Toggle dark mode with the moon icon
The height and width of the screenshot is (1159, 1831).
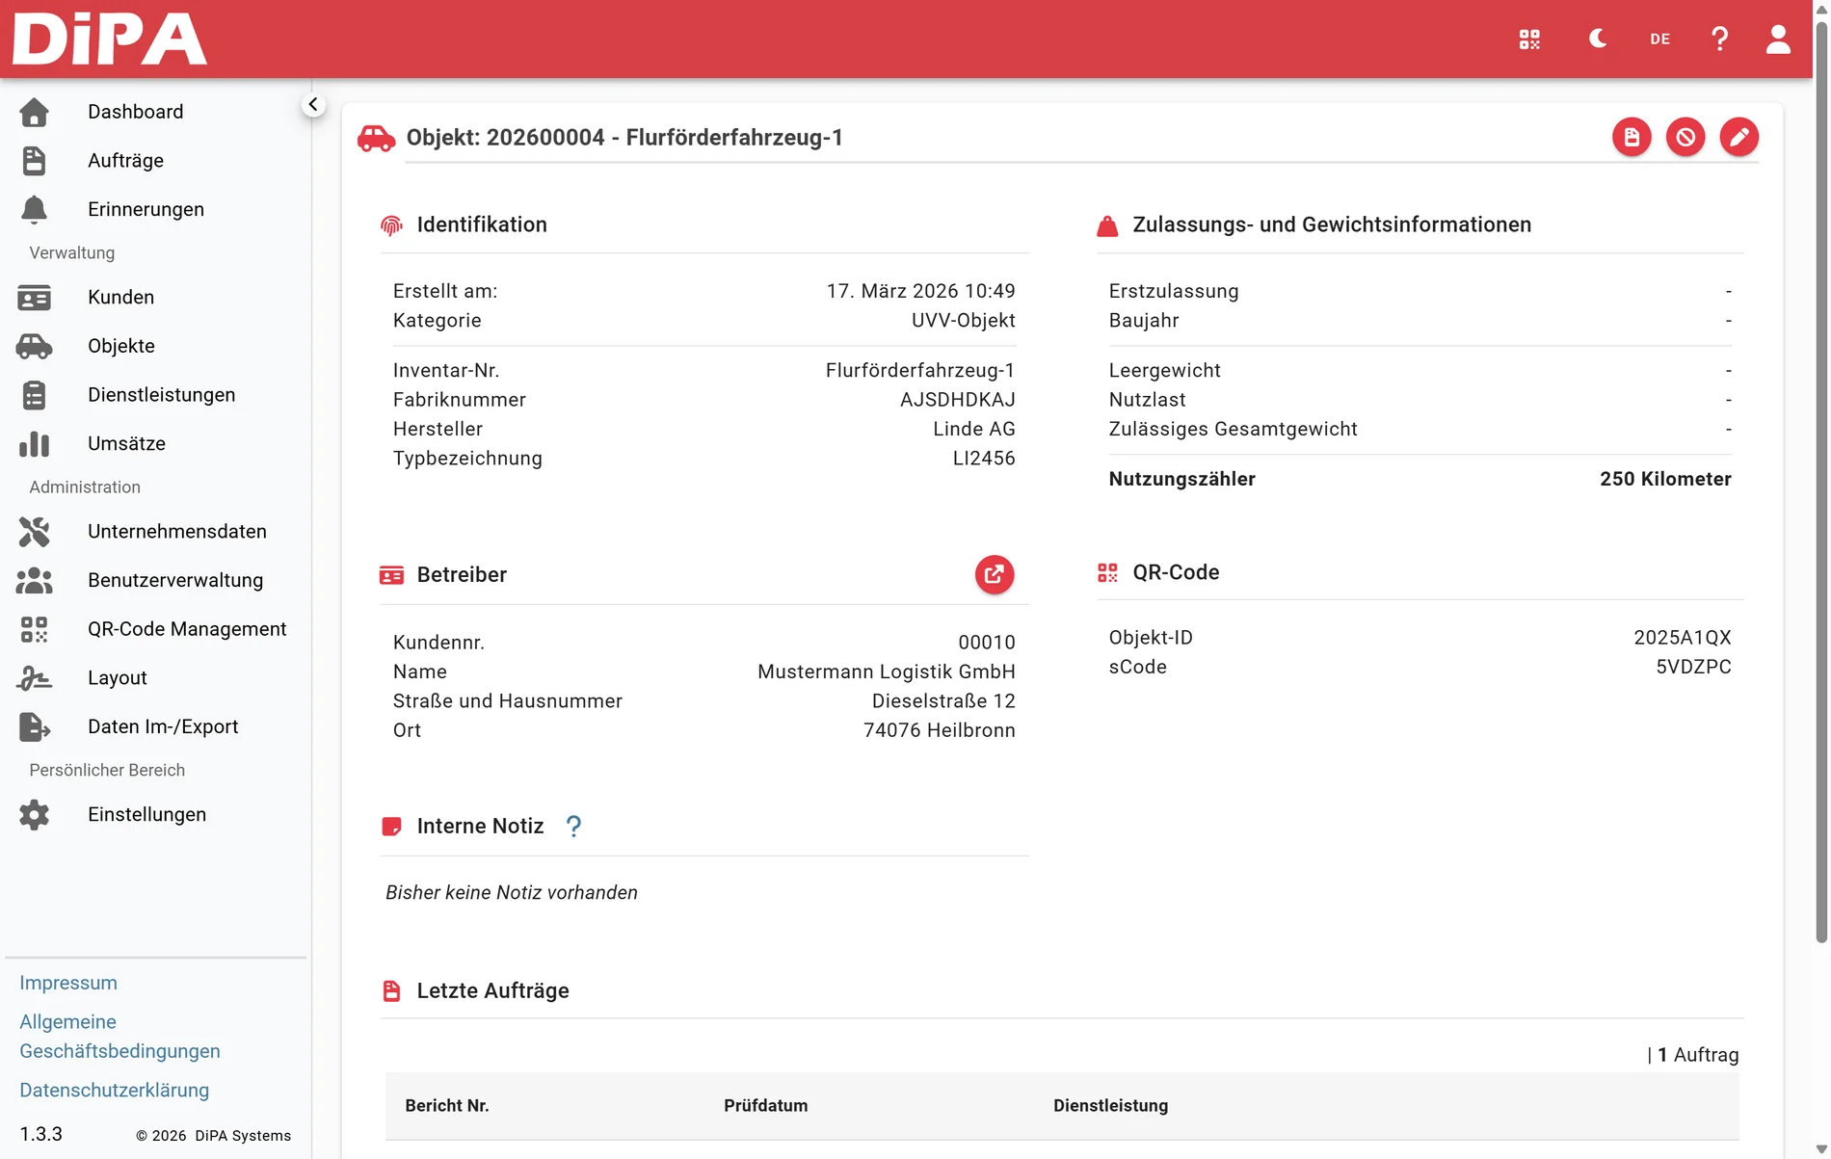(1598, 39)
